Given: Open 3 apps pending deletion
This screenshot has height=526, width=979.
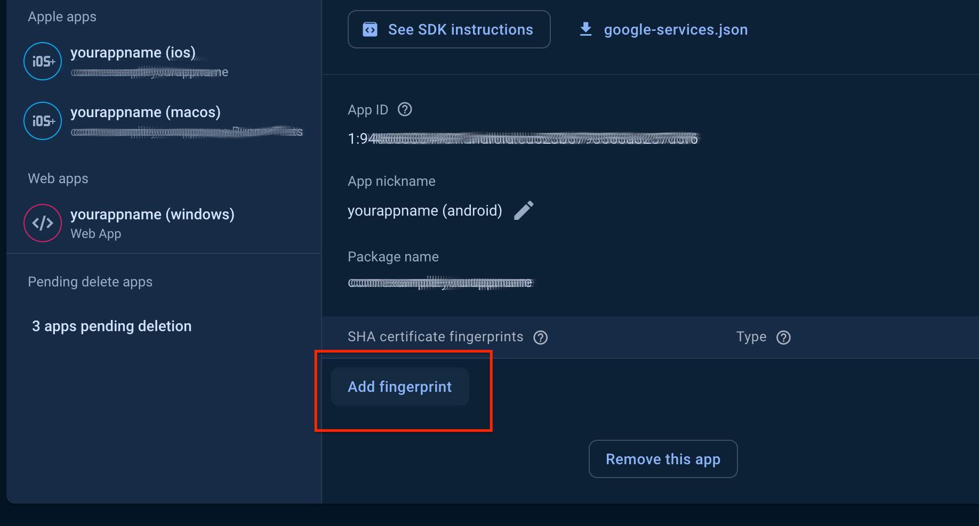Looking at the screenshot, I should tap(111, 326).
